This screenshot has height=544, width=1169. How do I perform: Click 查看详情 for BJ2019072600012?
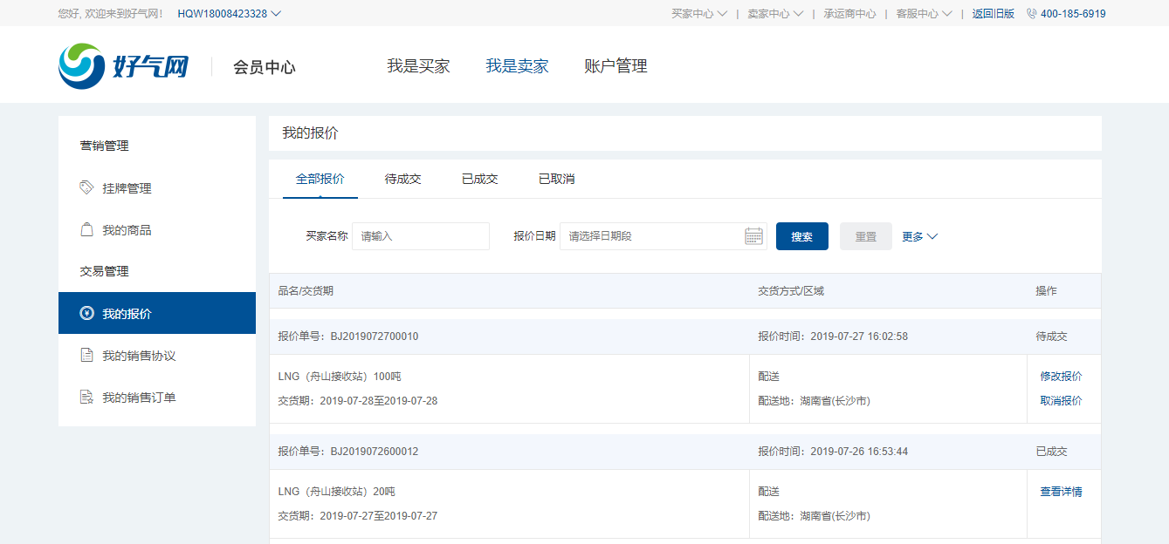point(1061,492)
